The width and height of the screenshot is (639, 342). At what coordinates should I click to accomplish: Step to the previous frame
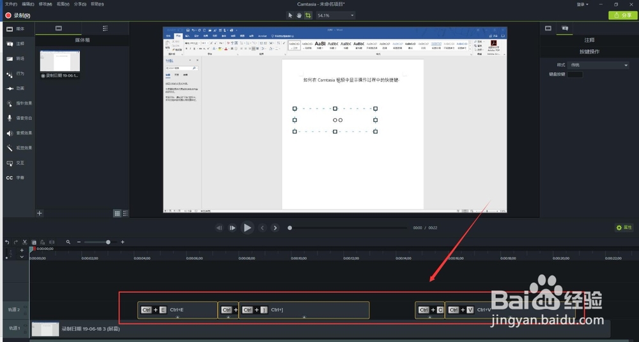click(x=219, y=228)
